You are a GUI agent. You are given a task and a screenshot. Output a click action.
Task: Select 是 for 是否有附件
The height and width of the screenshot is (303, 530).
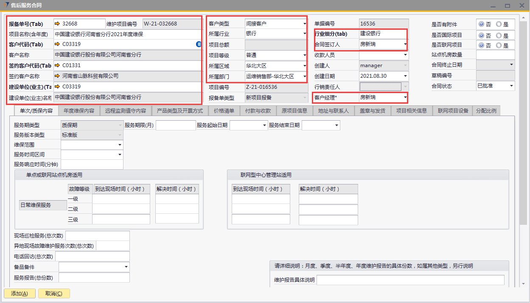click(499, 25)
